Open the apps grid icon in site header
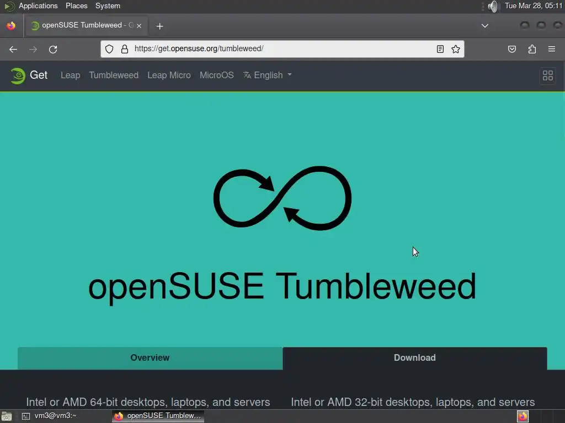 coord(548,75)
